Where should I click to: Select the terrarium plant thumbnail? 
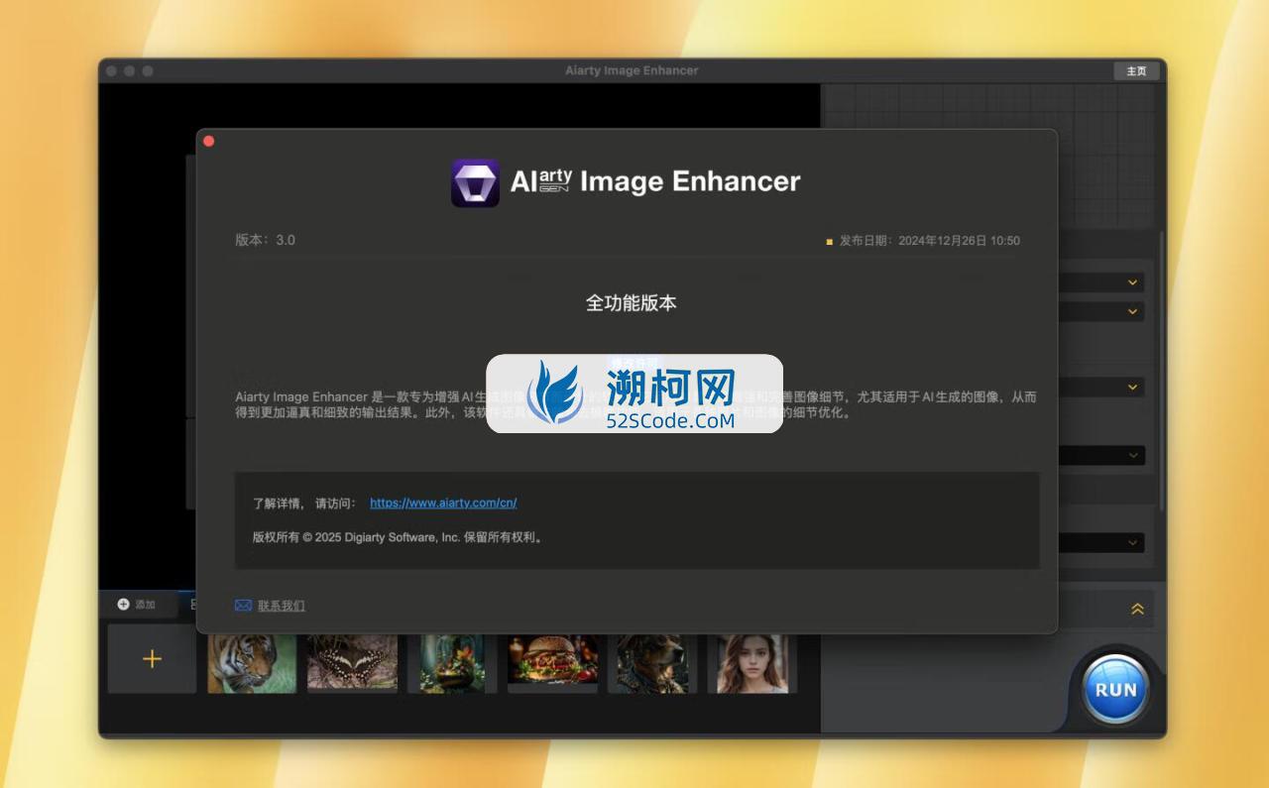click(x=452, y=663)
